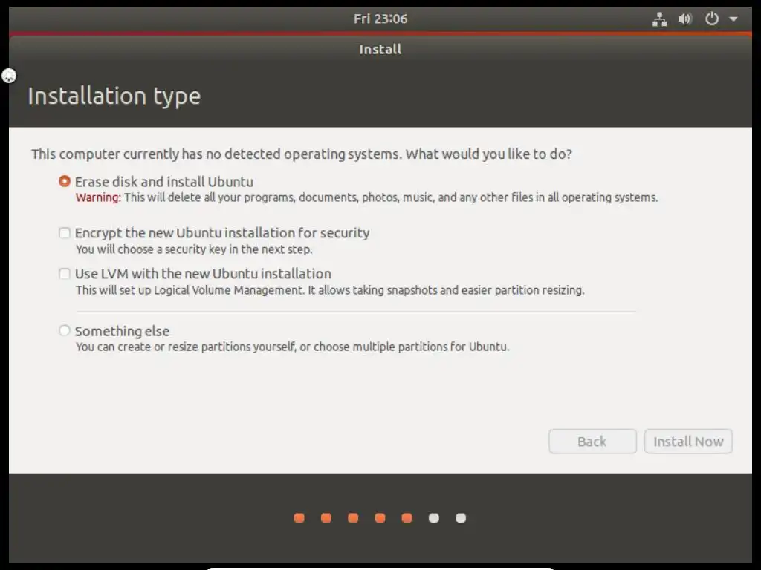Click 'You can create or resize partitions' text
Viewport: 761px width, 570px height.
(x=292, y=347)
